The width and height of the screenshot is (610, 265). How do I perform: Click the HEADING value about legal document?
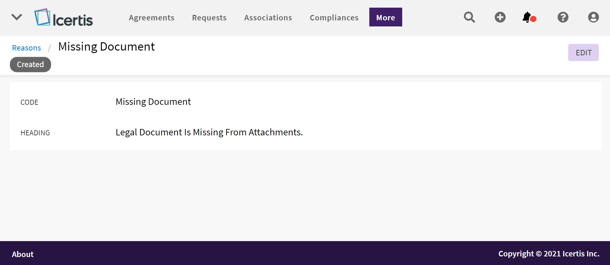(x=209, y=132)
